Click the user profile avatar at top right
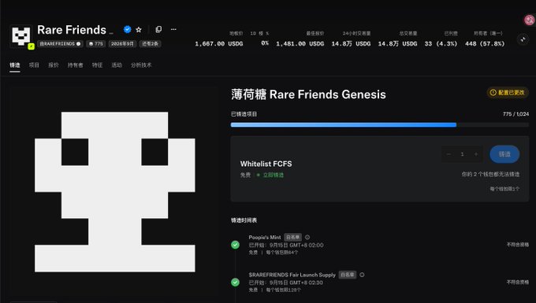This screenshot has width=536, height=303. (529, 20)
